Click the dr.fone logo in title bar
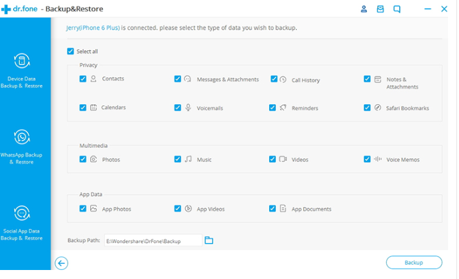Image resolution: width=459 pixels, height=279 pixels. (21, 9)
